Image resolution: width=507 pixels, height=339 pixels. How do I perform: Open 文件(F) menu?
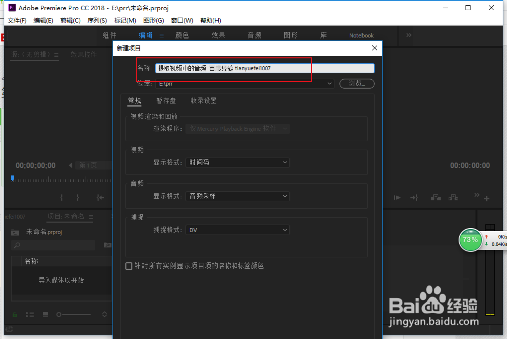(17, 20)
